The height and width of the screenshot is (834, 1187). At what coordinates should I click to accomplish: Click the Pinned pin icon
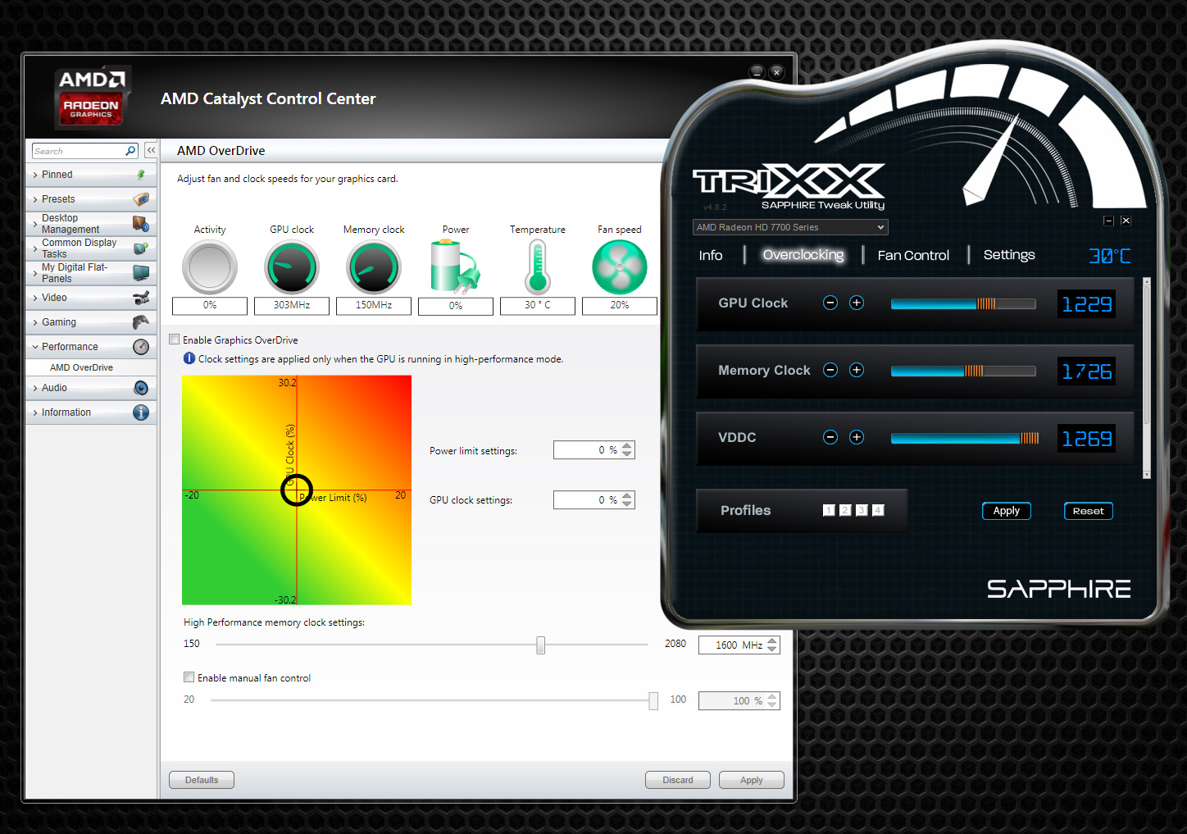(141, 175)
